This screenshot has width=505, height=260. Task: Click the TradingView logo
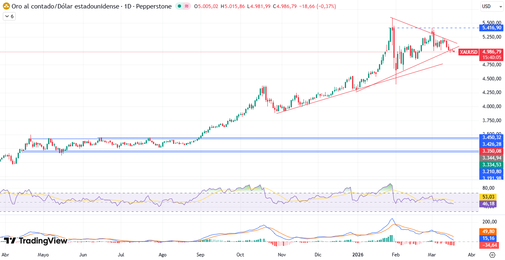[35, 241]
